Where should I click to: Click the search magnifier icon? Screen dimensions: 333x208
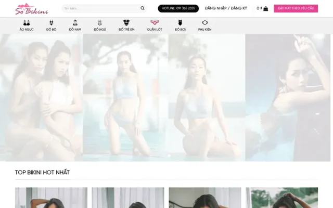coord(142,8)
